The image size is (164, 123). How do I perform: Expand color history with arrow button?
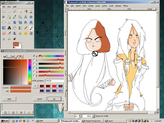coord(35,86)
